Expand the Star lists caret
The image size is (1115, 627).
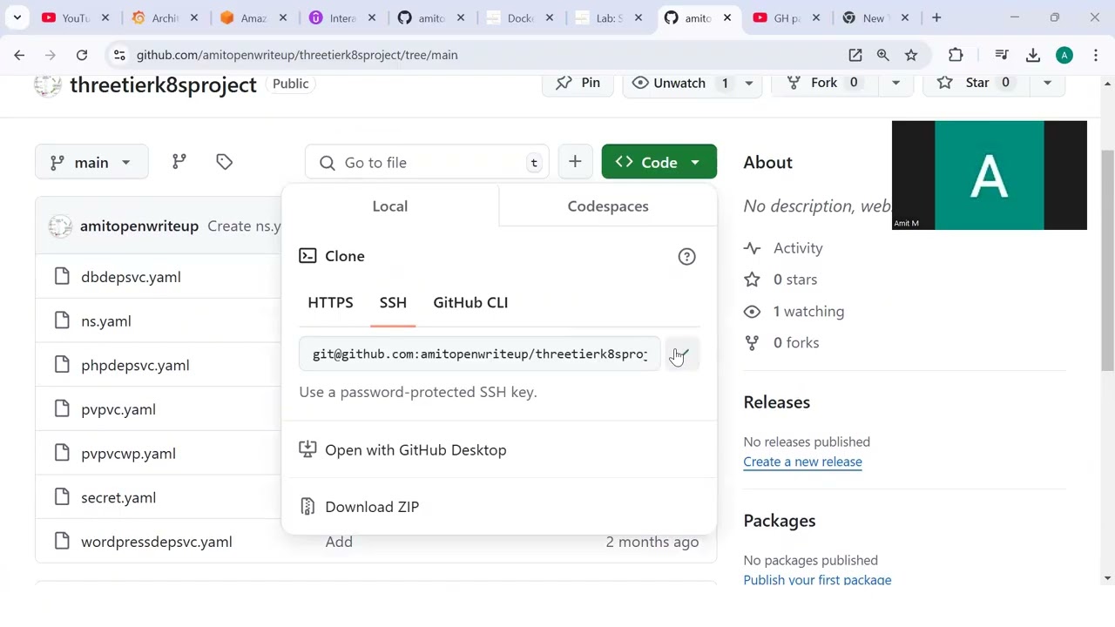(x=1047, y=83)
